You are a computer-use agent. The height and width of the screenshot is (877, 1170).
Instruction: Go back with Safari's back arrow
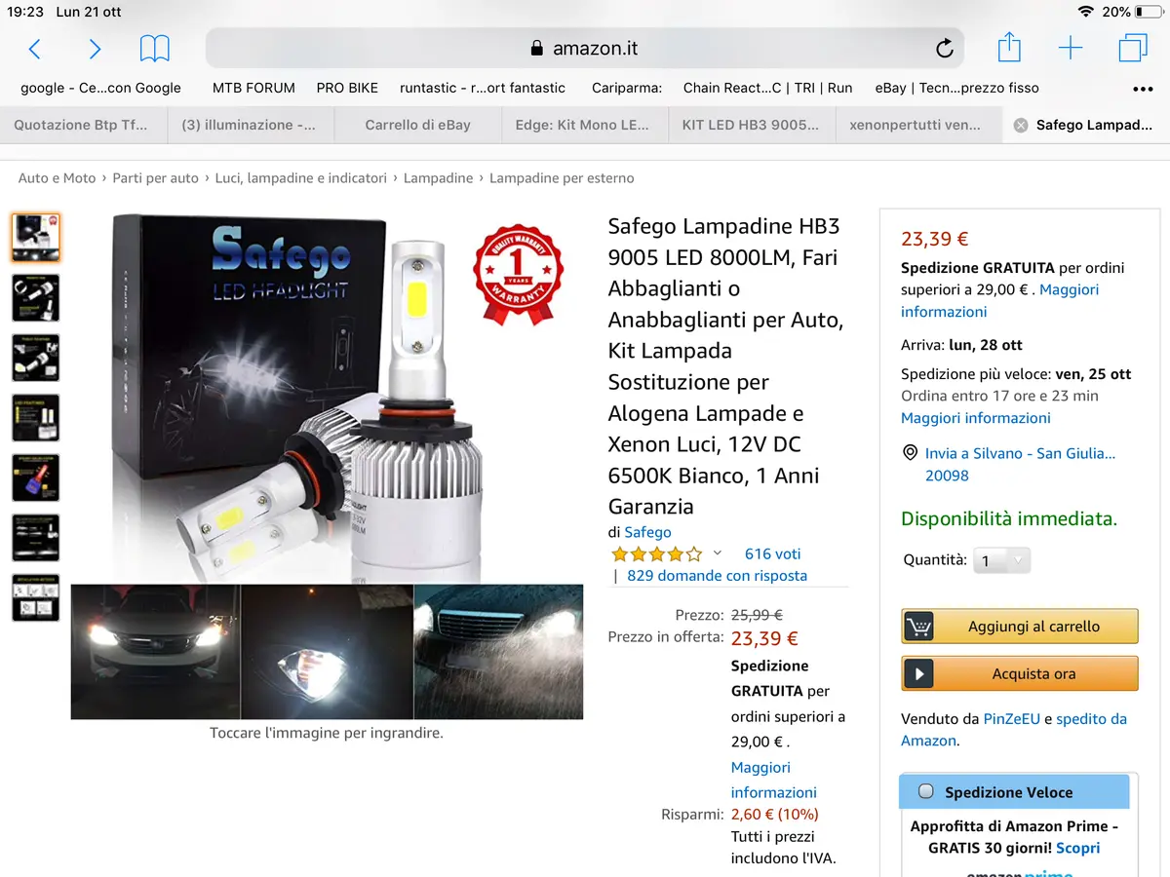click(x=35, y=49)
